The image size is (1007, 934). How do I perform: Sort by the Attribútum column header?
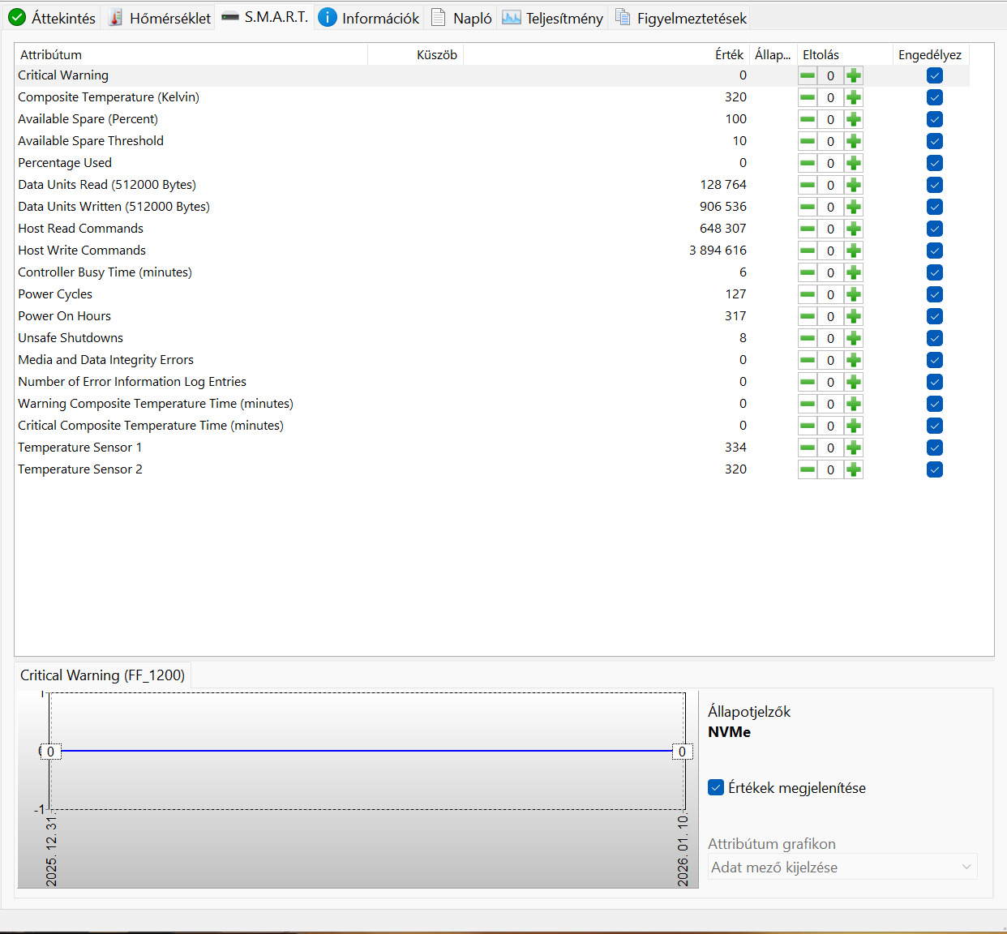coord(191,54)
